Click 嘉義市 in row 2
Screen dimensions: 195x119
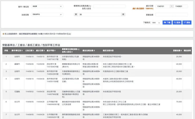[17, 64]
